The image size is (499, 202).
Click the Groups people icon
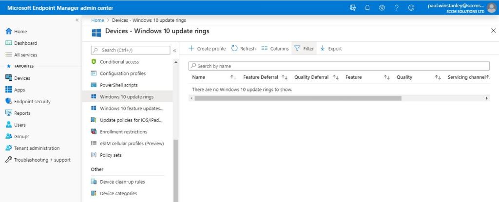(x=9, y=136)
